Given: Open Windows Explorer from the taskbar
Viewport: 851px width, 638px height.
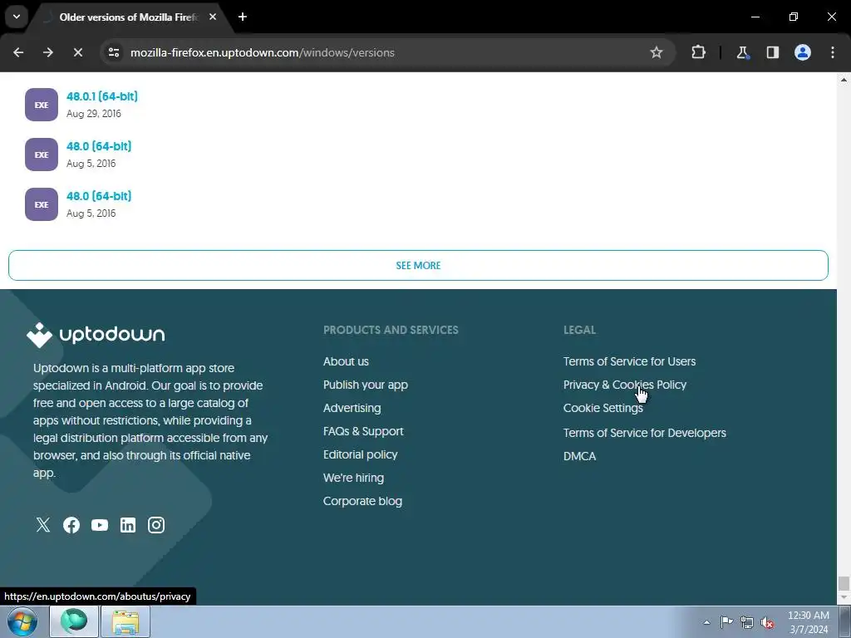Looking at the screenshot, I should point(125,621).
